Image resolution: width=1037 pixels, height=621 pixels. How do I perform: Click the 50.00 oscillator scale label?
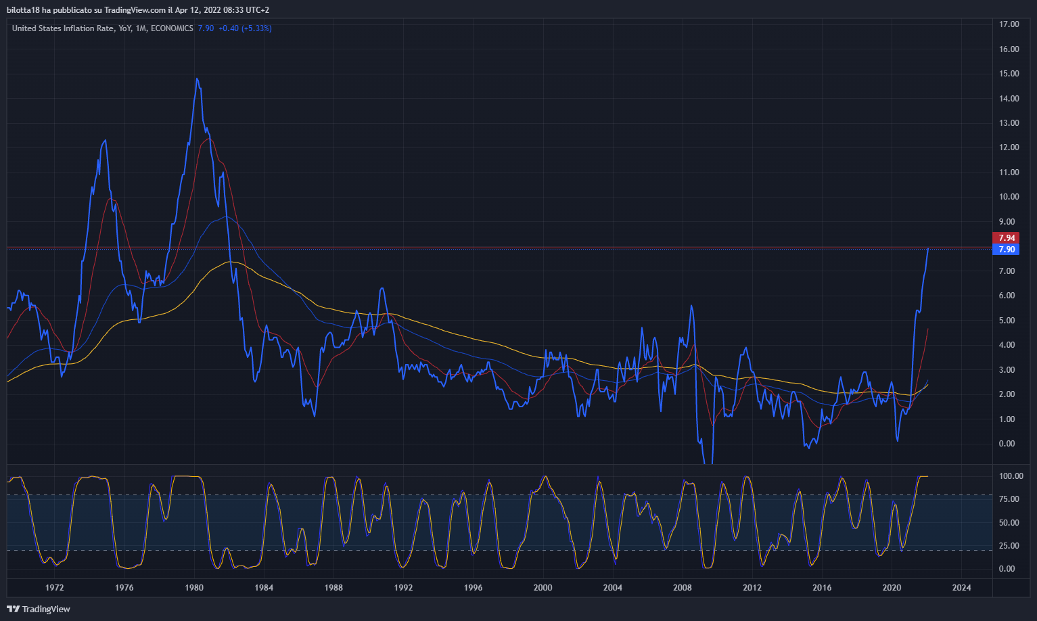click(1009, 523)
